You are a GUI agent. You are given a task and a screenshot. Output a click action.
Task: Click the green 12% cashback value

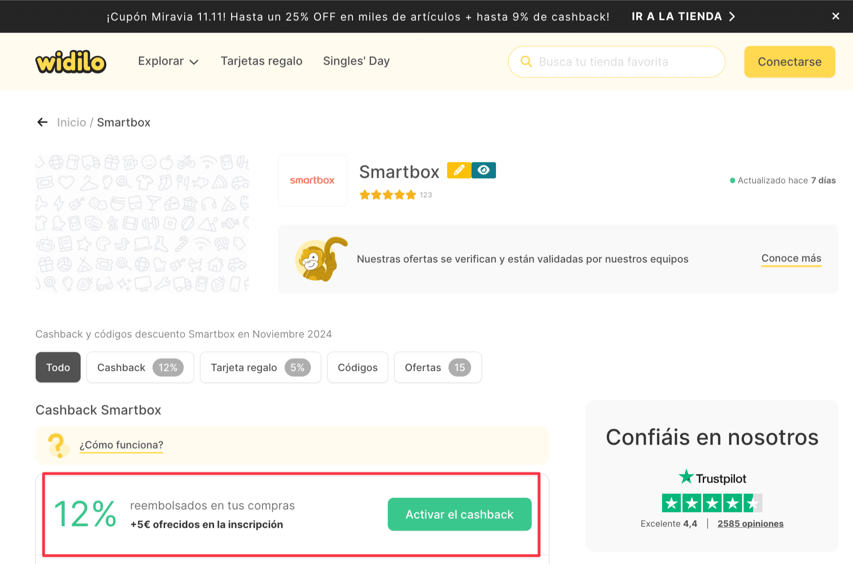(x=86, y=514)
